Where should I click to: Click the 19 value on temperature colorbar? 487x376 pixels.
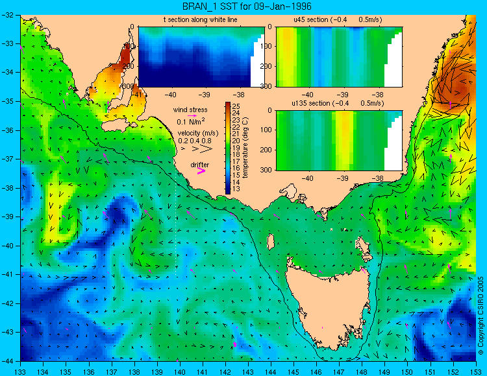coord(236,148)
